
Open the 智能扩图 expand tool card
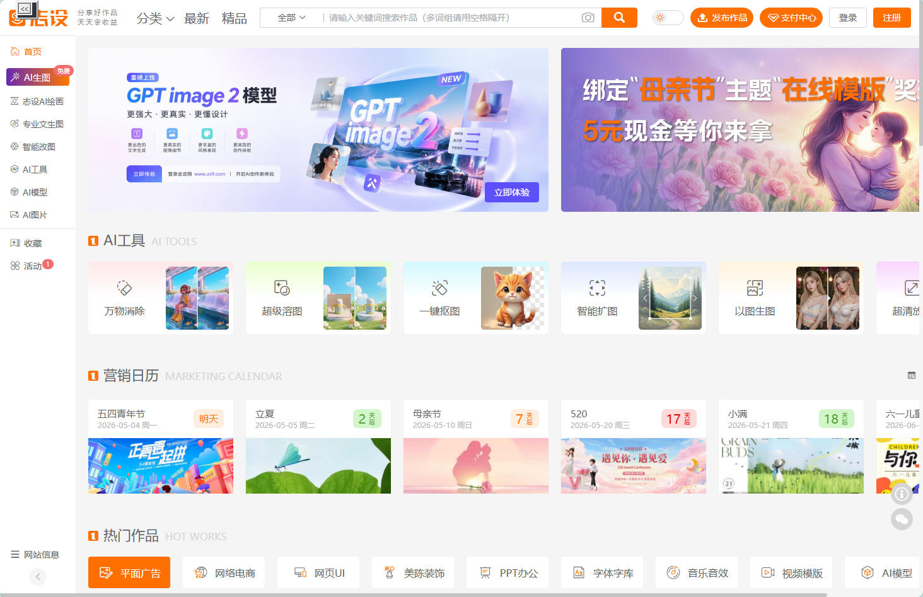634,298
